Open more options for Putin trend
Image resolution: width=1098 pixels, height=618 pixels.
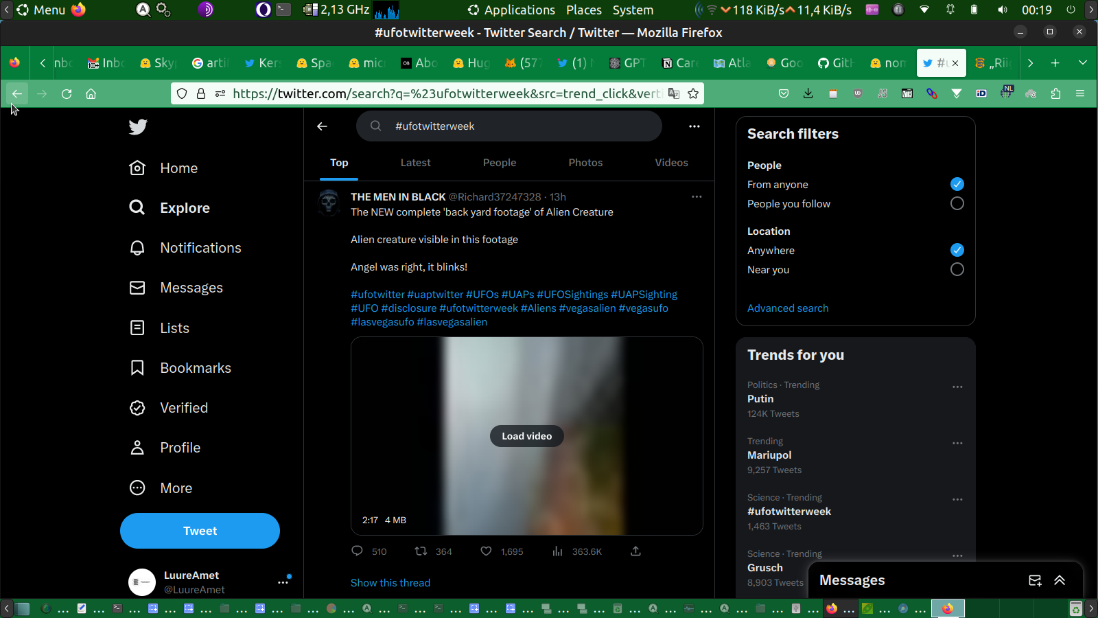pyautogui.click(x=957, y=387)
